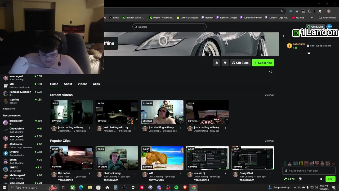339x191 pixels.
Task: Click the Kick search field
Action: click(169, 27)
